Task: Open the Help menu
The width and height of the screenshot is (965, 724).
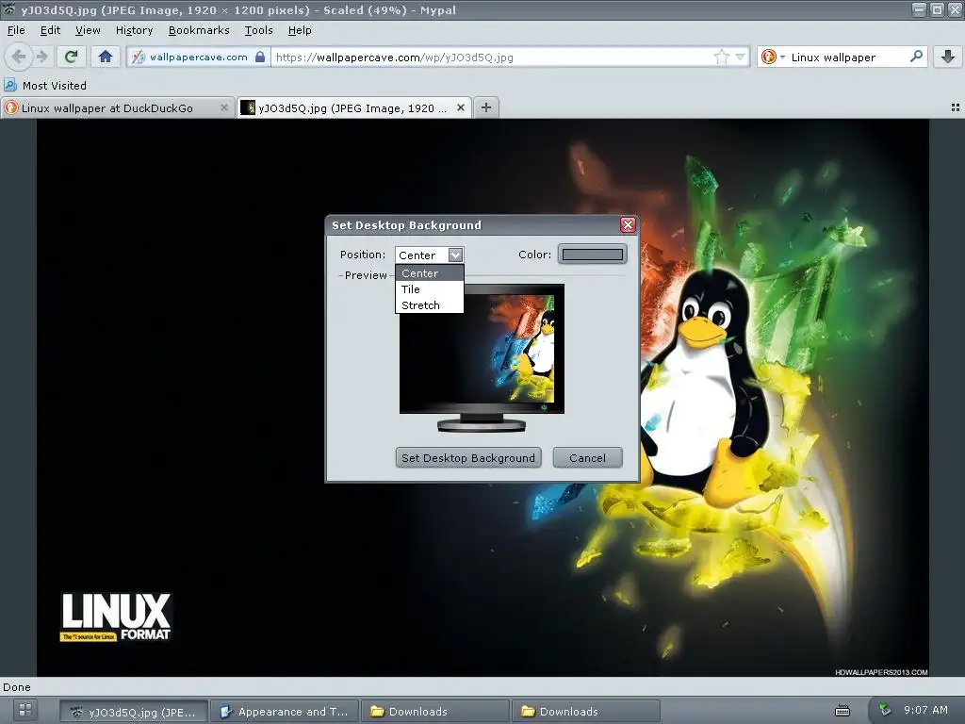Action: pyautogui.click(x=299, y=30)
